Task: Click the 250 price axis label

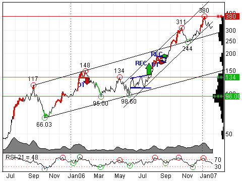Action: [230, 41]
